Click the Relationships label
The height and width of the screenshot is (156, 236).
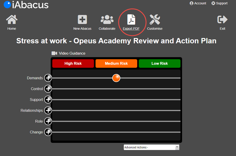pos(32,110)
